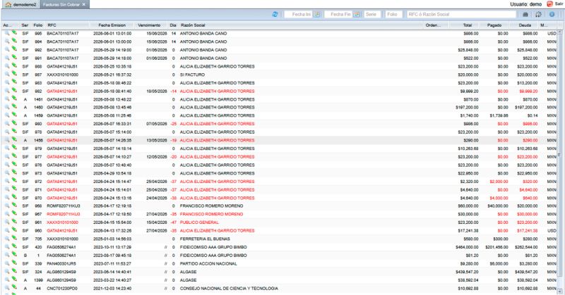The height and width of the screenshot is (295, 565).
Task: Open magnifier icon for folio 982
Action: click(7, 91)
